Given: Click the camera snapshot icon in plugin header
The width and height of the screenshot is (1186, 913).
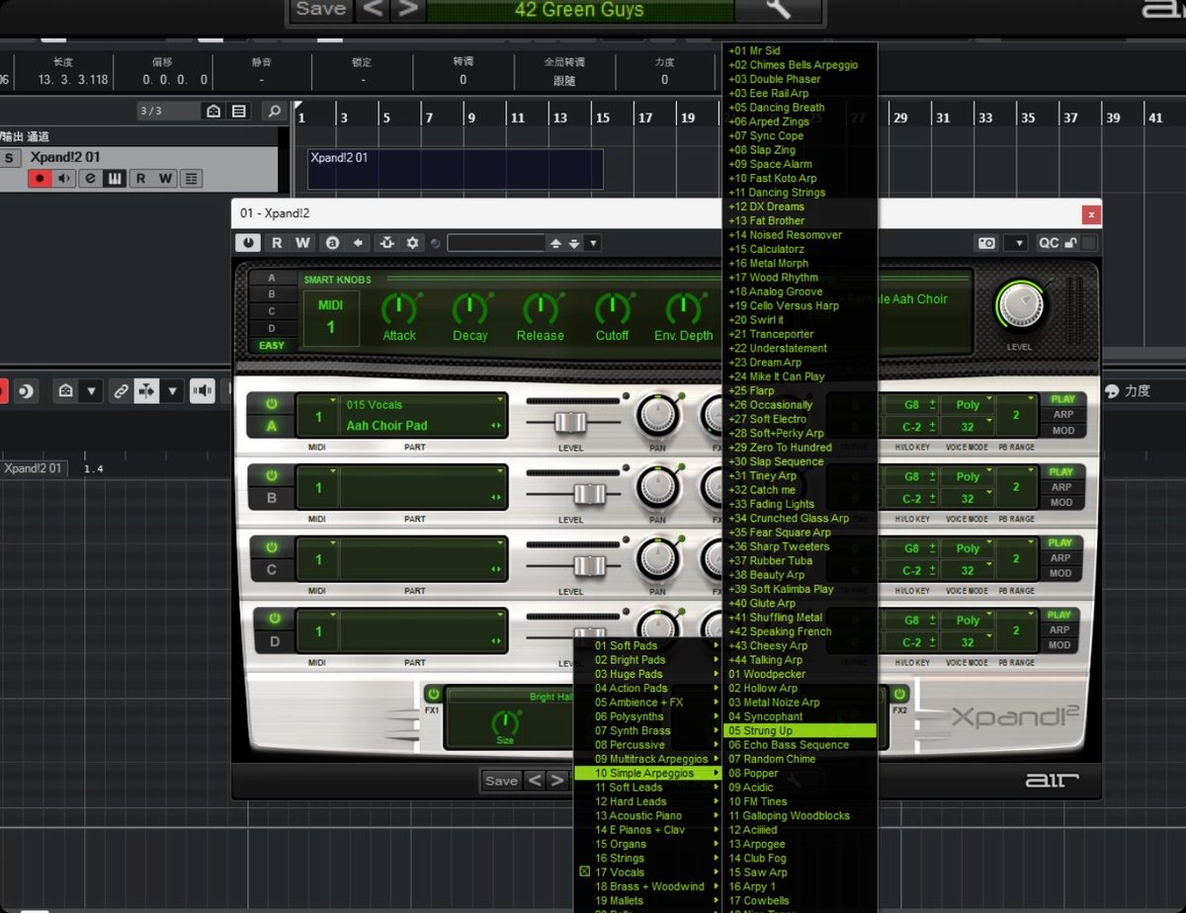Looking at the screenshot, I should pos(986,243).
